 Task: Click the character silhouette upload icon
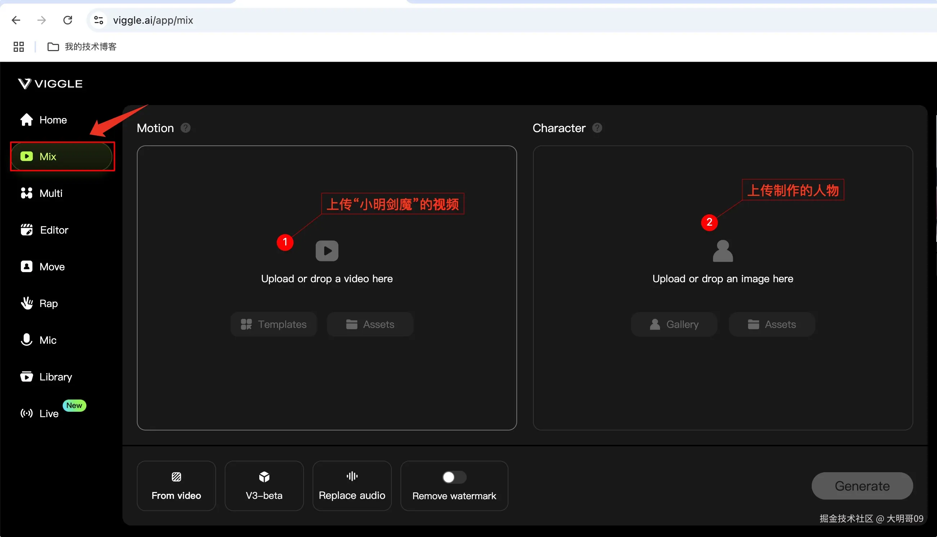(722, 251)
